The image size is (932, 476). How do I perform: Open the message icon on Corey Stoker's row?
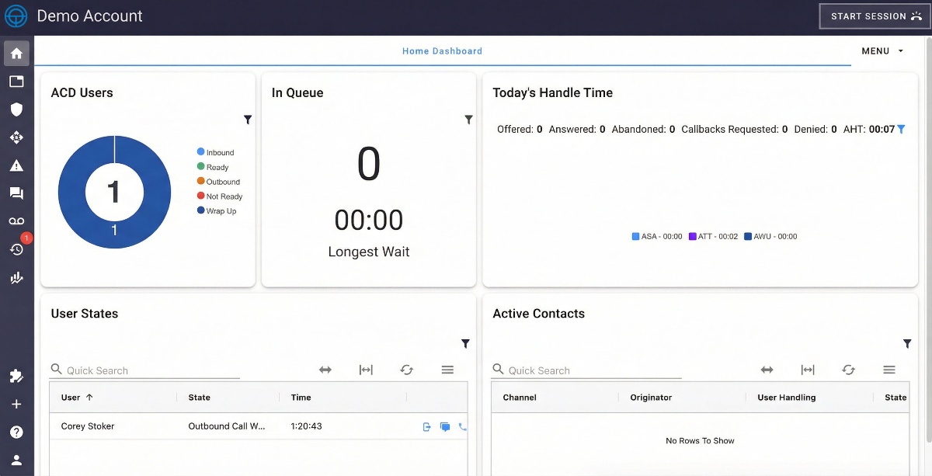point(445,426)
